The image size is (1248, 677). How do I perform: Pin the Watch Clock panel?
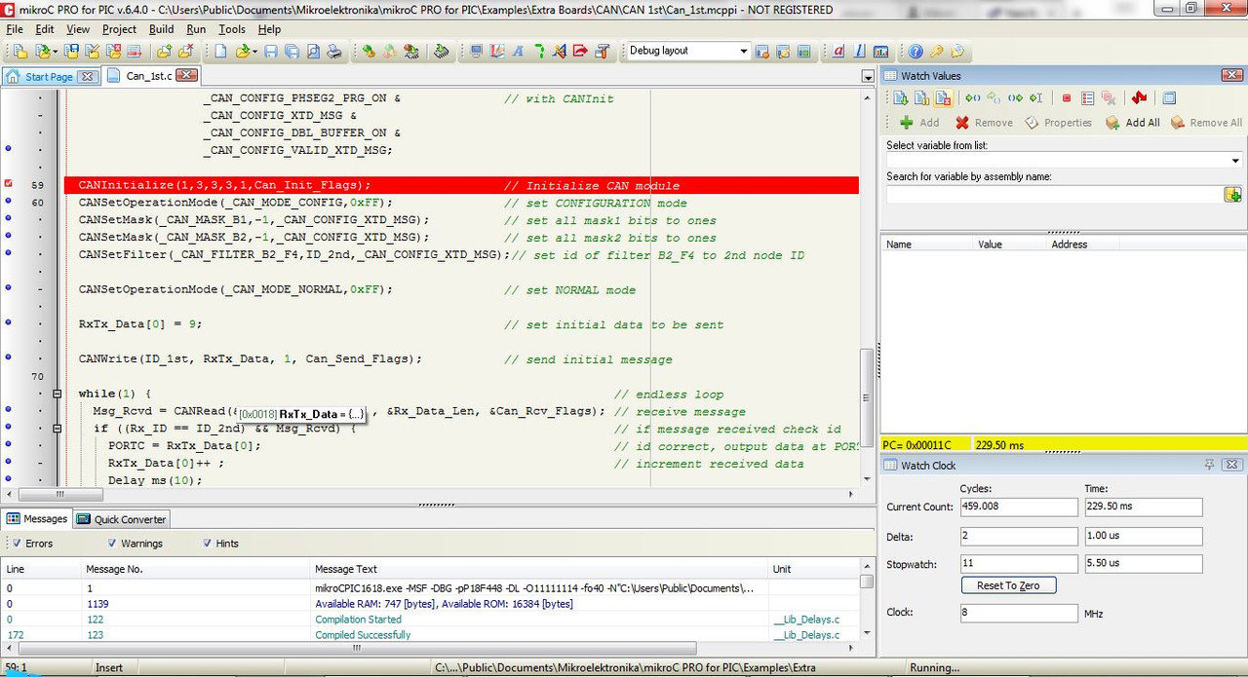click(x=1209, y=465)
